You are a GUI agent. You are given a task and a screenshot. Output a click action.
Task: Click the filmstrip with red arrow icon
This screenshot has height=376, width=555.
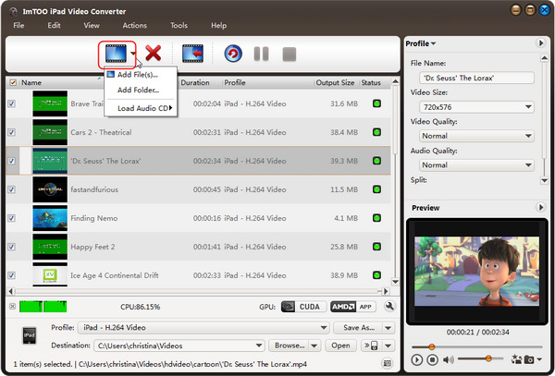(x=192, y=54)
